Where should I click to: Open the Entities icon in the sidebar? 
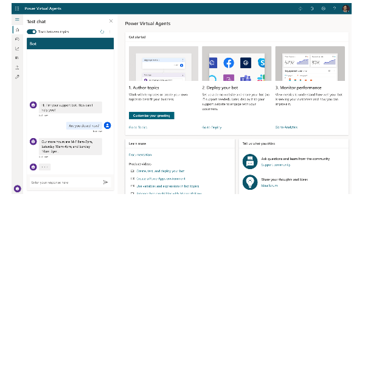(x=17, y=58)
